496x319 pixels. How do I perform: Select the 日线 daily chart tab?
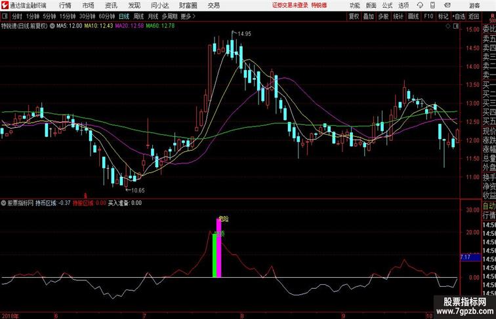(124, 16)
